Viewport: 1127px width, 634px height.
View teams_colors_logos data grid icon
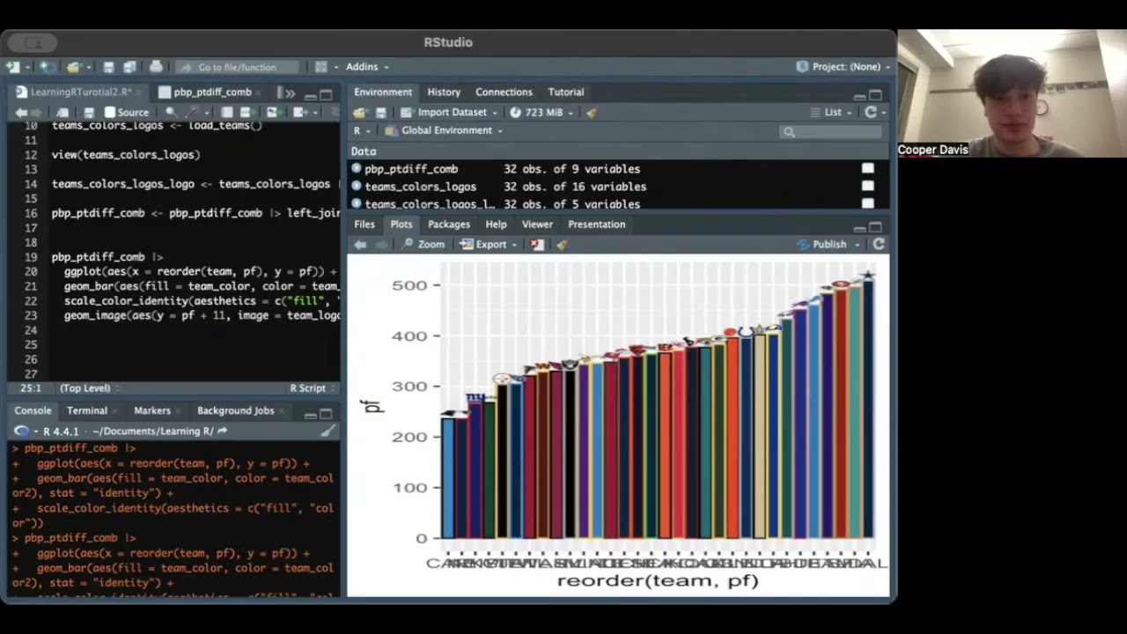[x=867, y=187]
